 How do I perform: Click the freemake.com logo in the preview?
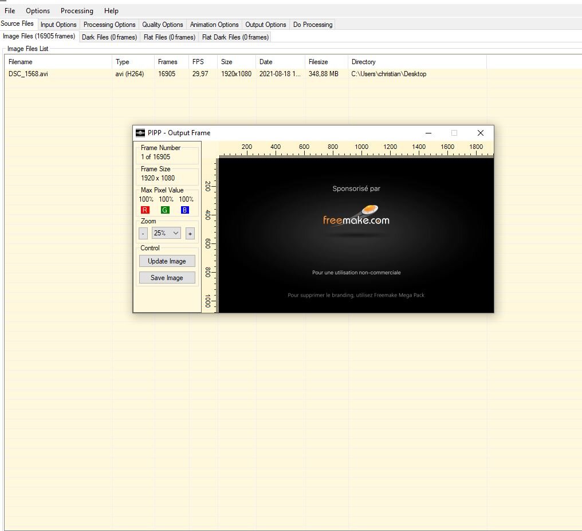[356, 215]
